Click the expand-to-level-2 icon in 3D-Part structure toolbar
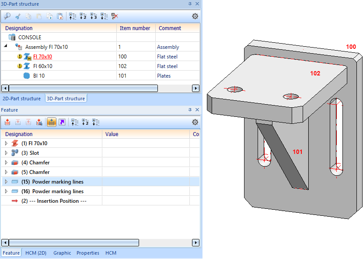363x259 pixels. 83,17
